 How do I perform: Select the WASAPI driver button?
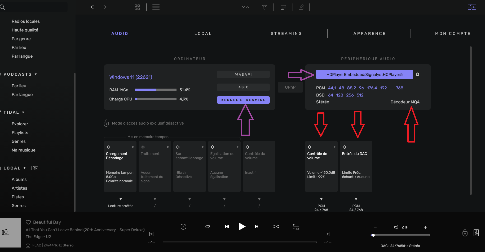pyautogui.click(x=243, y=74)
